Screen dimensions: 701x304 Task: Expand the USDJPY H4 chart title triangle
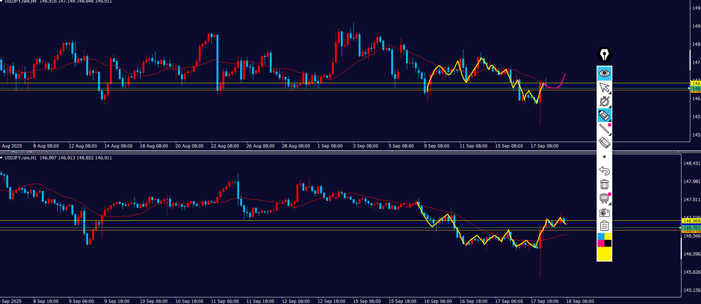1,1
